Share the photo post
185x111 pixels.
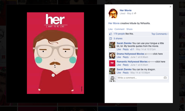(129, 29)
